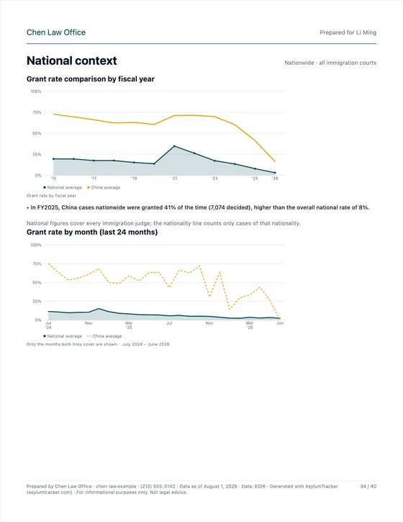Click the page number 34 / 40
The height and width of the screenshot is (522, 403).
click(368, 487)
